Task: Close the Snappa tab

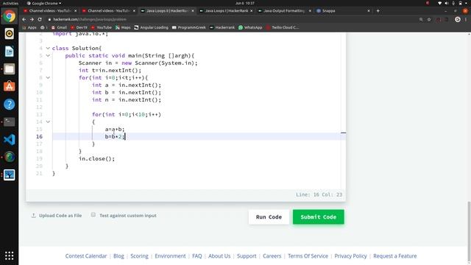Action: coord(369,11)
